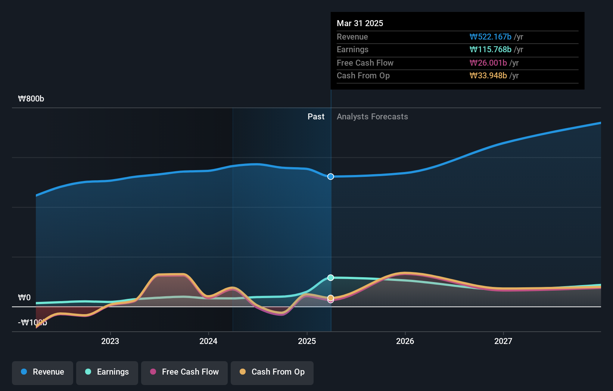Toggle the Free Cash Flow series visibility
Viewport: 613px width, 391px height.
tap(184, 372)
